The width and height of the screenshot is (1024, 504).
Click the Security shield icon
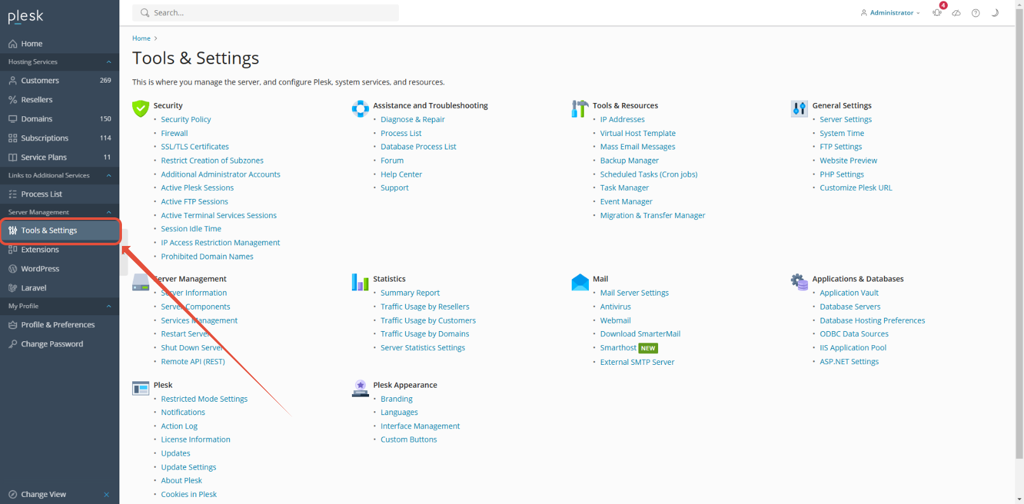[x=140, y=109]
